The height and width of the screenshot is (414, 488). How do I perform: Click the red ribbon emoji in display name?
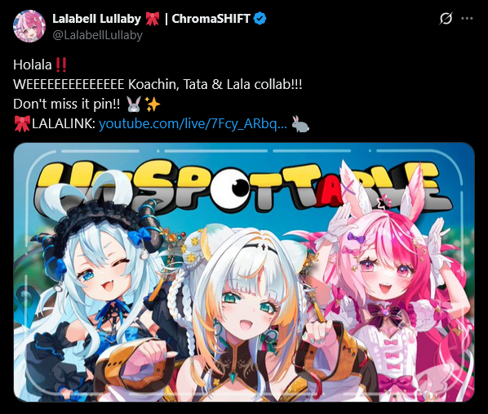[x=152, y=19]
